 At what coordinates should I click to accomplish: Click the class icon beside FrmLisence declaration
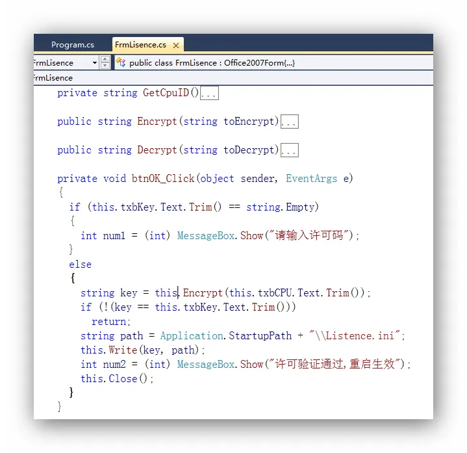(121, 62)
